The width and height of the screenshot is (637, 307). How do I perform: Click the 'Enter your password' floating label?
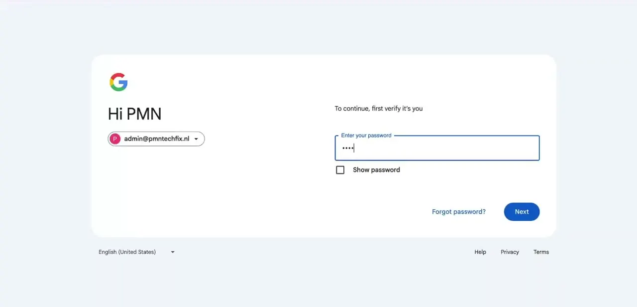pyautogui.click(x=366, y=136)
